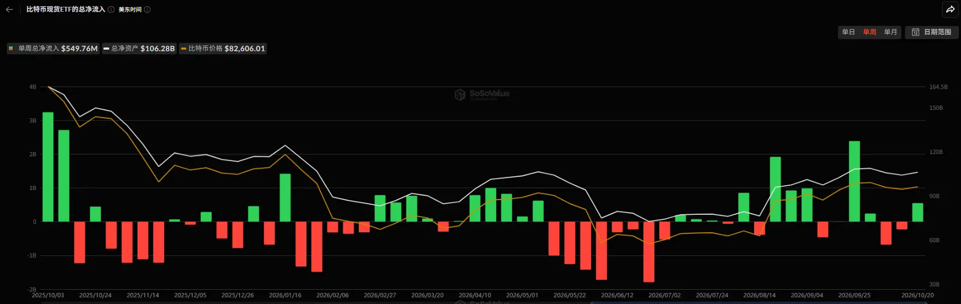This screenshot has height=304, width=961.
Task: Toggle the 单周总净流入 legend series
Action: coord(53,49)
